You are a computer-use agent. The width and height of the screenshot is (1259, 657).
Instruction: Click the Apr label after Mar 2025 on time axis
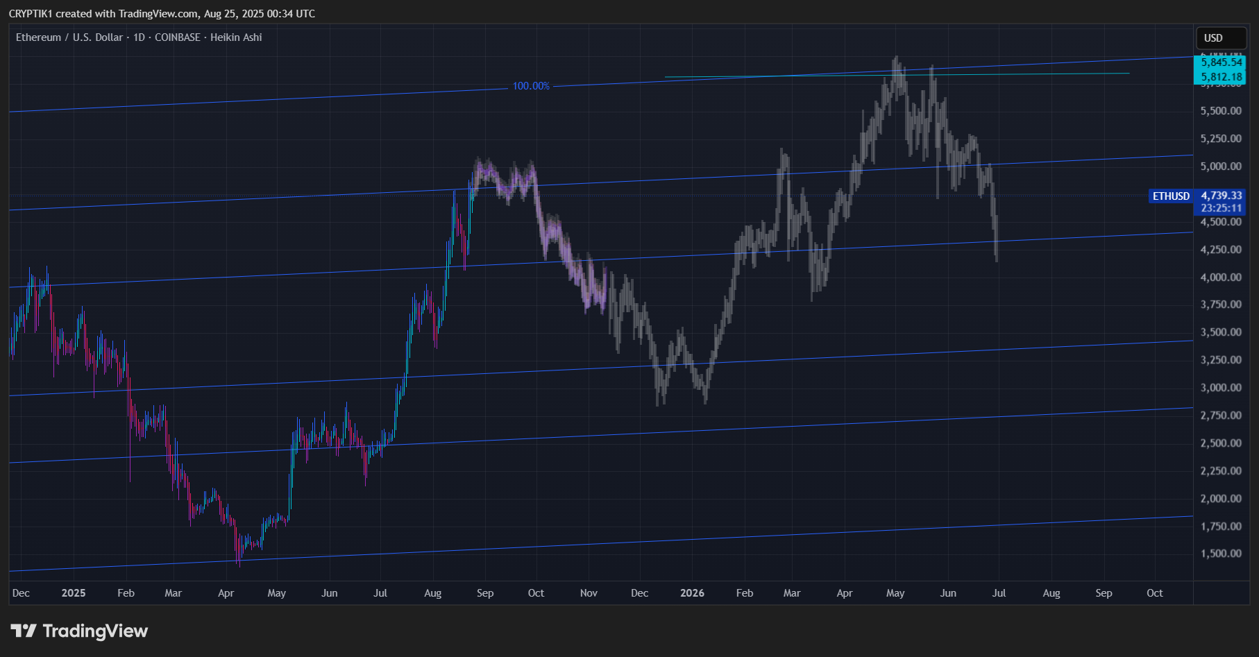pyautogui.click(x=226, y=593)
